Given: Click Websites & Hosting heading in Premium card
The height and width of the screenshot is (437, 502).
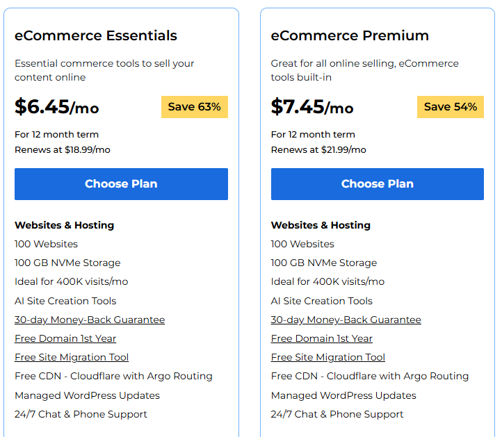Looking at the screenshot, I should 321,225.
